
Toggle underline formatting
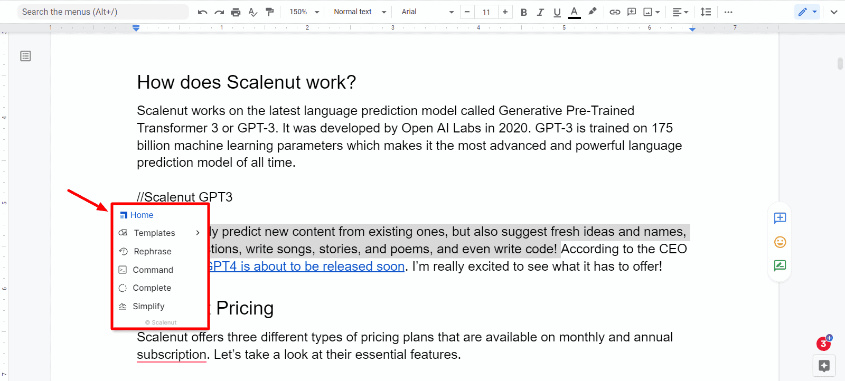(557, 12)
